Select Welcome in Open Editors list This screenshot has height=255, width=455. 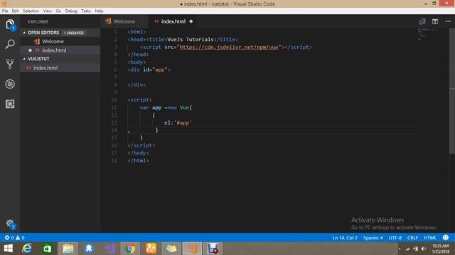pos(60,41)
